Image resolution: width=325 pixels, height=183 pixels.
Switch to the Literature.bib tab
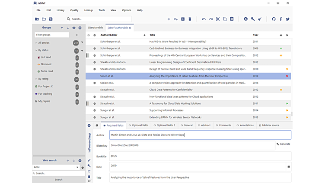[x=96, y=28]
